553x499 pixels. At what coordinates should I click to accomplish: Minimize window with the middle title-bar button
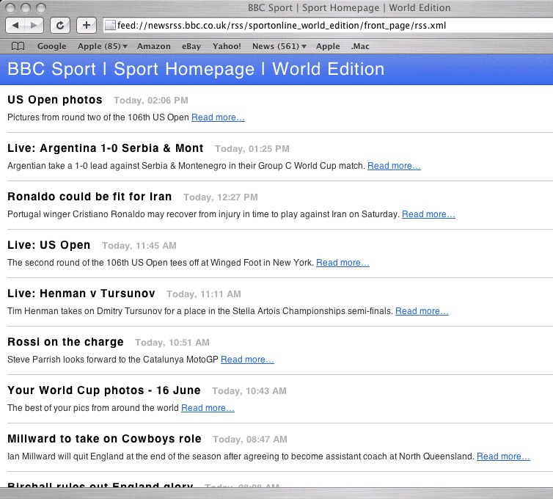pos(26,8)
